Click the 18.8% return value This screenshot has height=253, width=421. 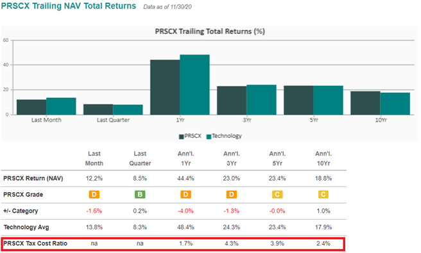point(323,179)
